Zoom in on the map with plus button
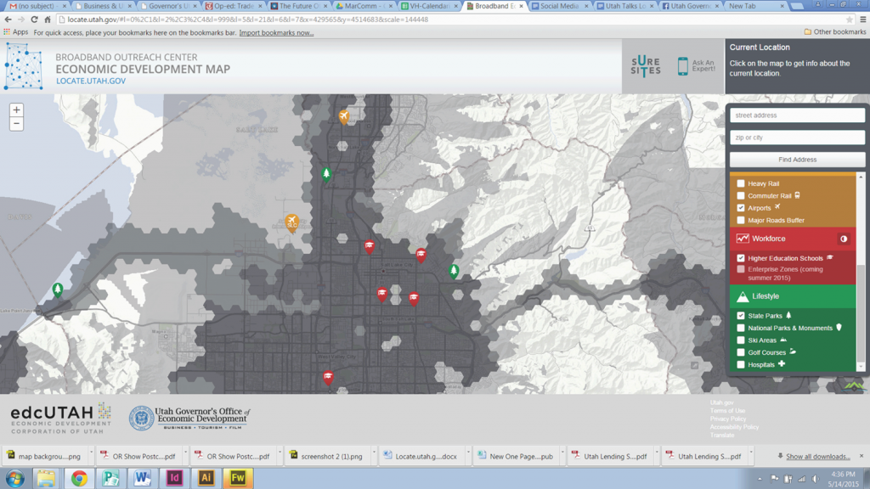 pyautogui.click(x=17, y=110)
